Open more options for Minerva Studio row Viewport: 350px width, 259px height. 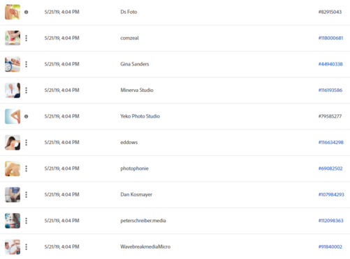tap(26, 91)
